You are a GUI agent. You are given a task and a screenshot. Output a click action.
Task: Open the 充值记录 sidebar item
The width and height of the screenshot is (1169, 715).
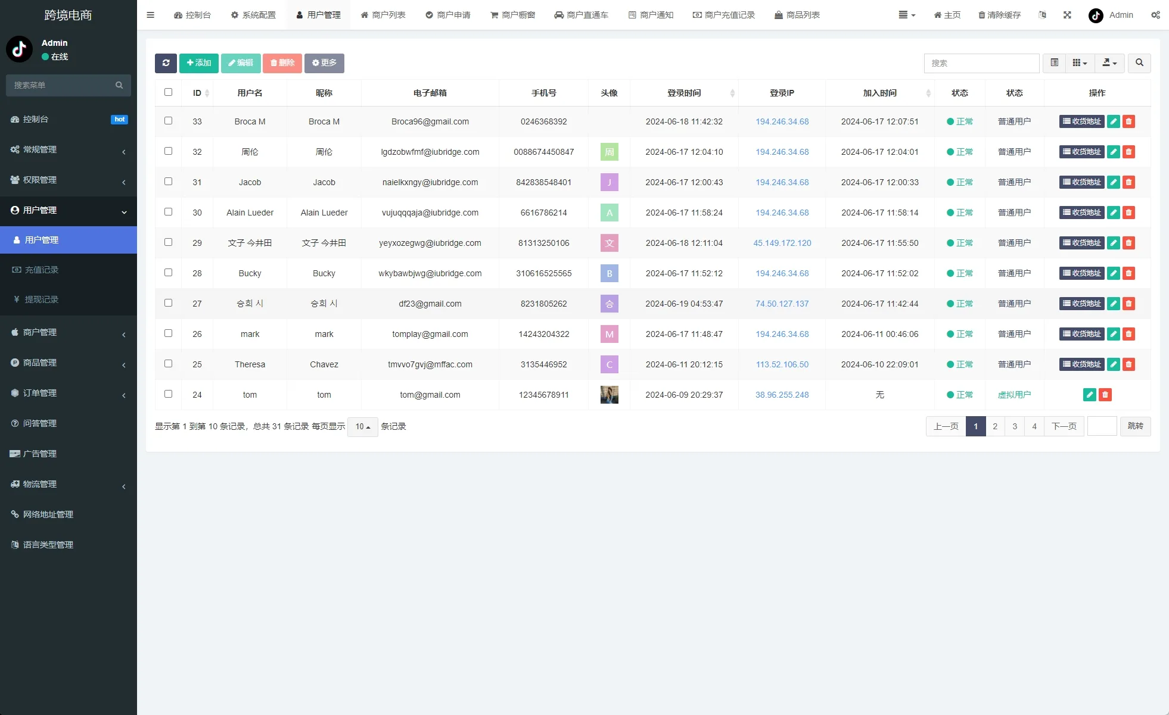click(42, 270)
